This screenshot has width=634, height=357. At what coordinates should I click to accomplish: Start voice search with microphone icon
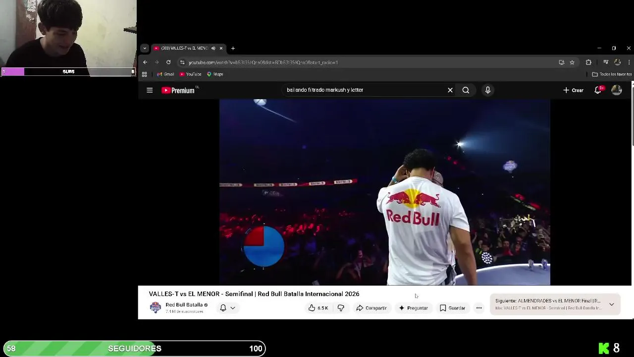coord(488,90)
